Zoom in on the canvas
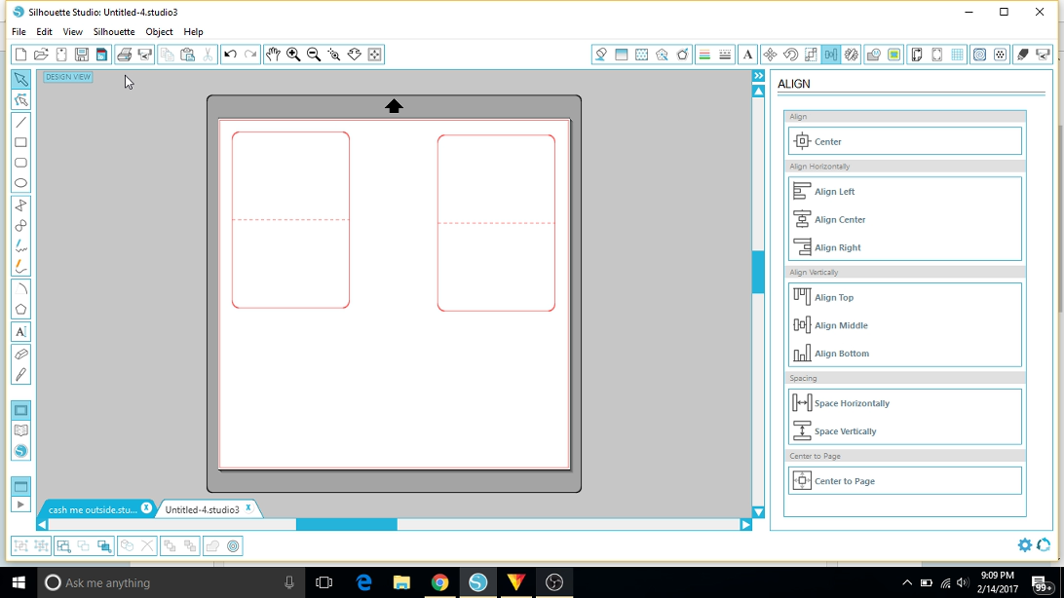This screenshot has height=598, width=1064. [293, 55]
